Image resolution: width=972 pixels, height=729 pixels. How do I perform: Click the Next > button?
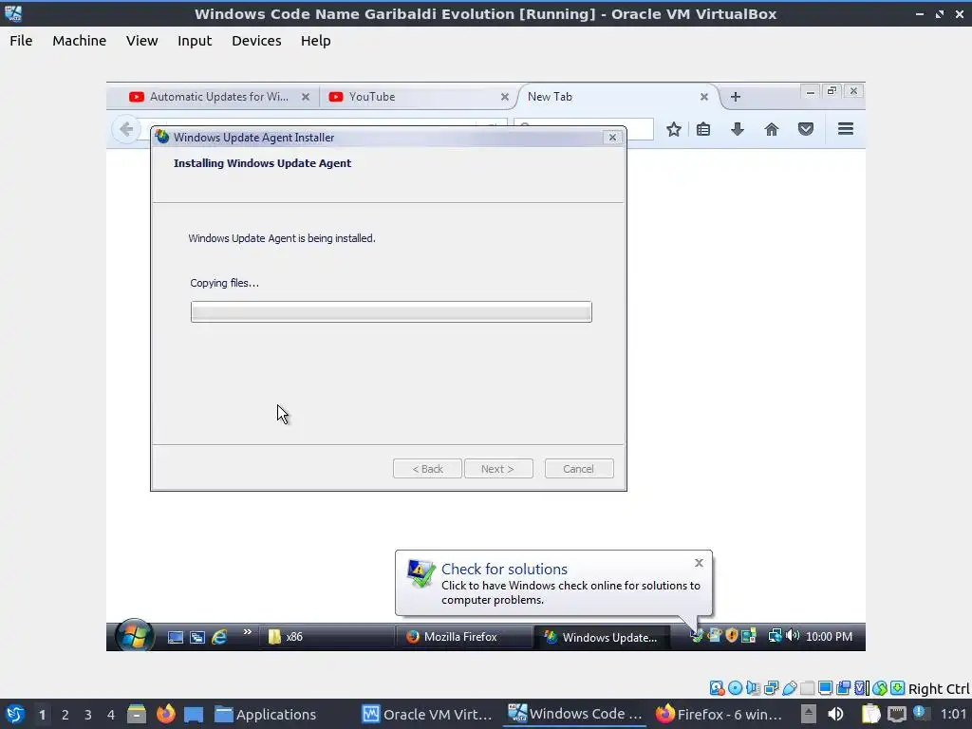(498, 469)
